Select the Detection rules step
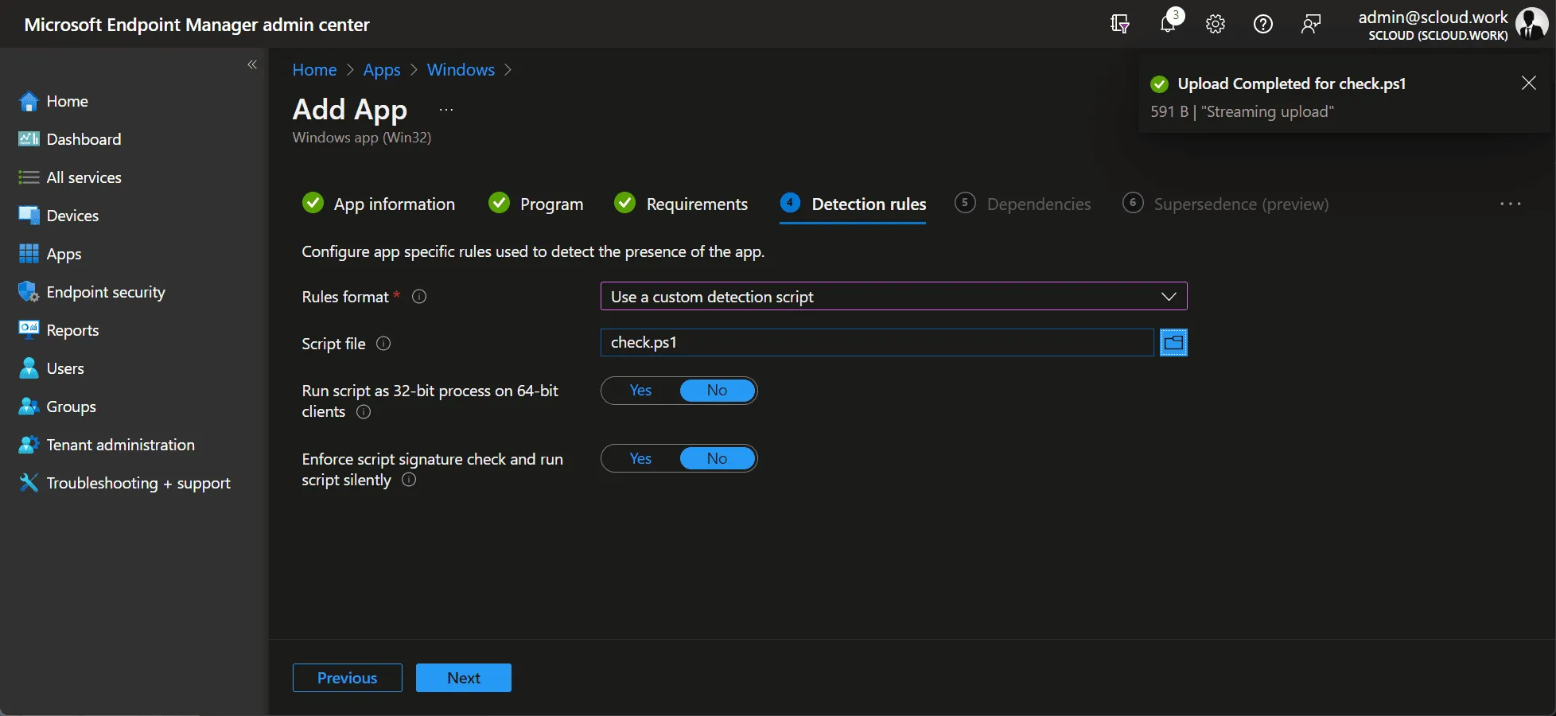Image resolution: width=1556 pixels, height=716 pixels. 853,204
